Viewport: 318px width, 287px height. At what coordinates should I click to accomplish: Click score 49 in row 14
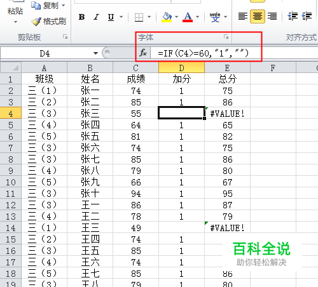coord(135,228)
